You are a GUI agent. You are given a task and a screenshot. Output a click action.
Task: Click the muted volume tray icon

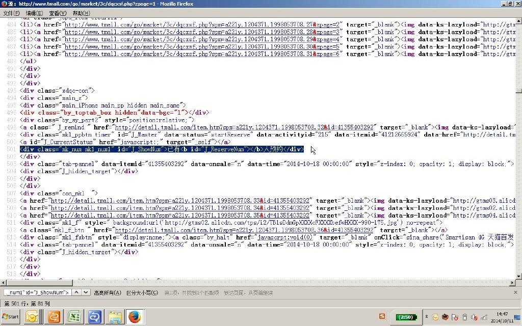(474, 317)
